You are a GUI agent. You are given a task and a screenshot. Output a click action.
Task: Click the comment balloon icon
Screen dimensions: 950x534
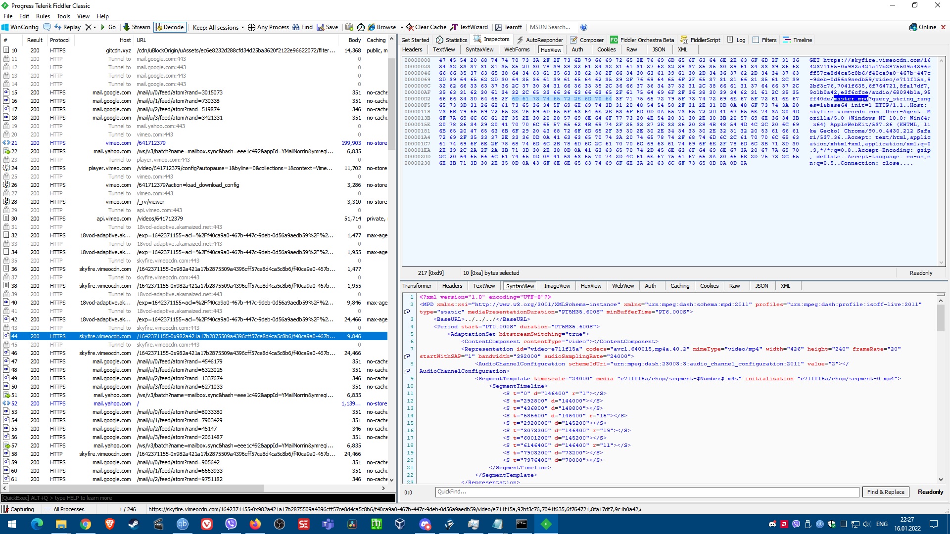pos(47,27)
